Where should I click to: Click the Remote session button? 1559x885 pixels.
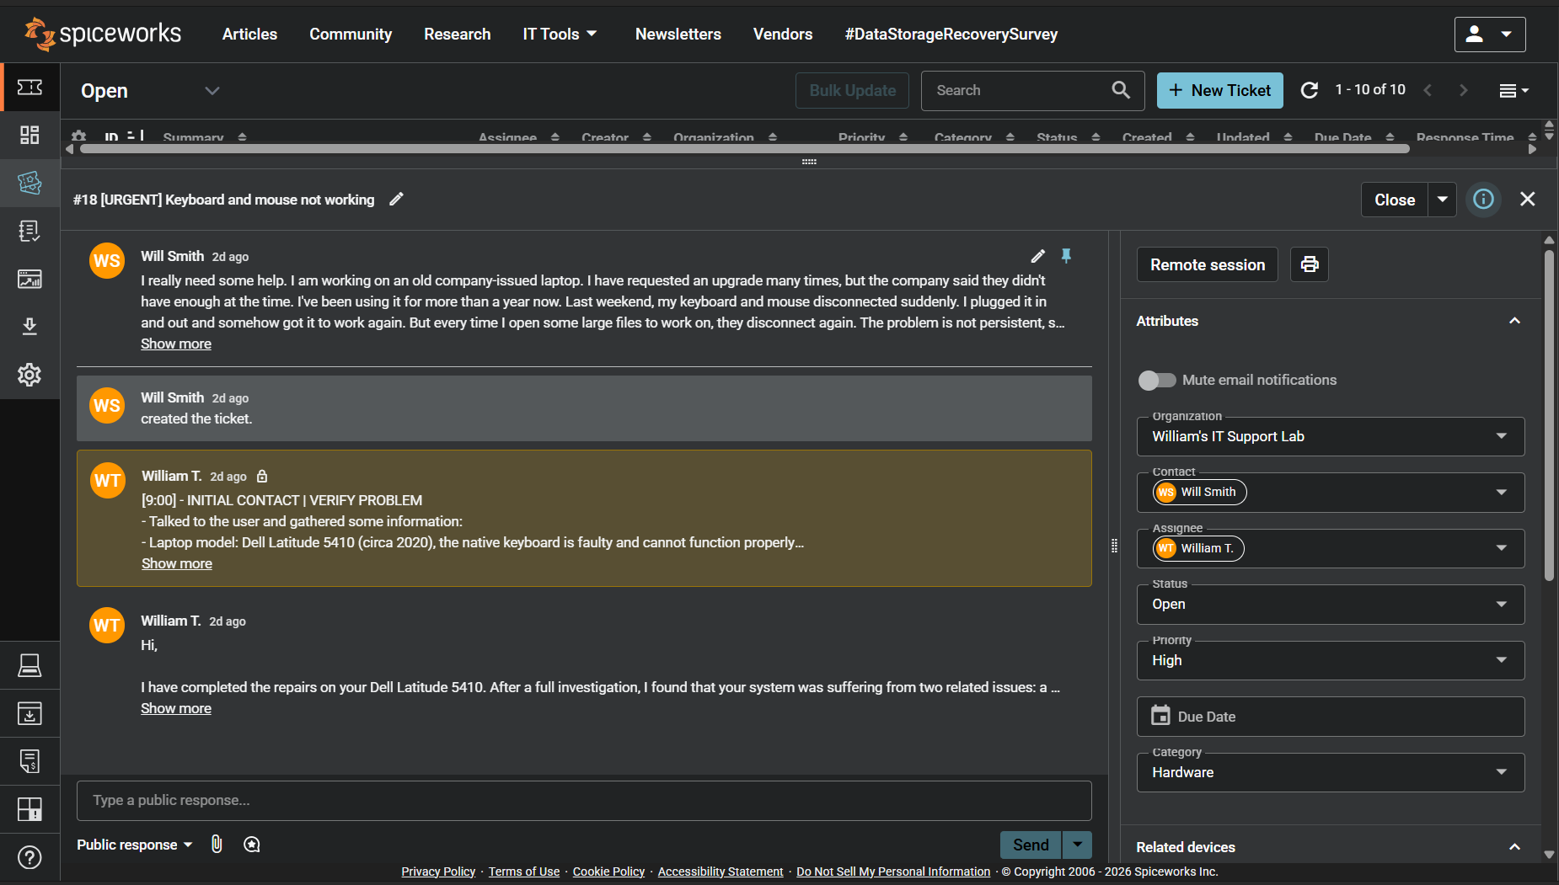point(1207,264)
